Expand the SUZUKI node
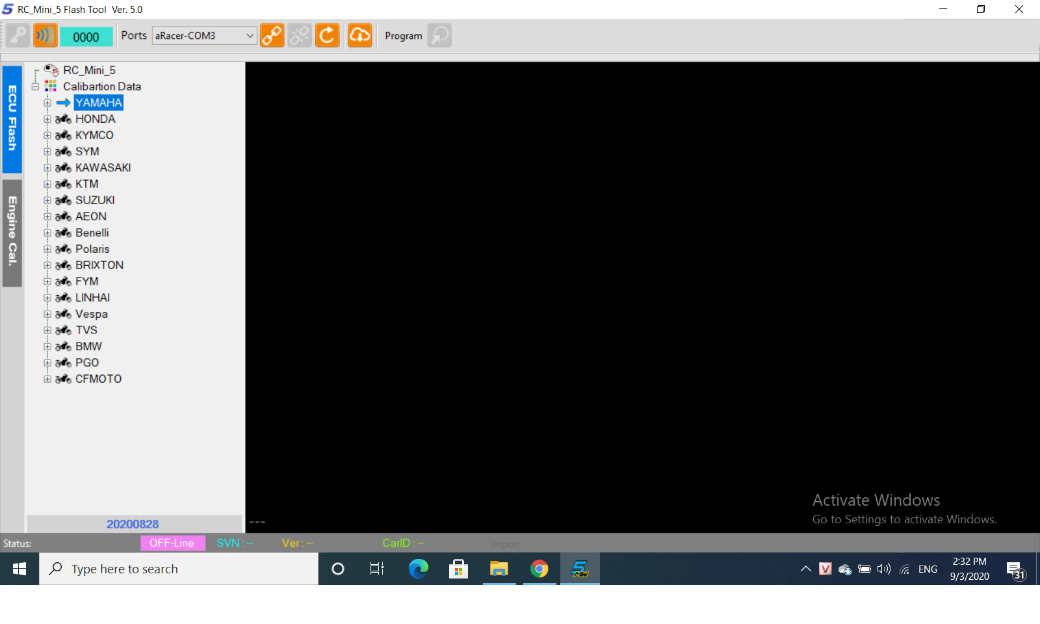This screenshot has height=624, width=1040. (x=47, y=200)
